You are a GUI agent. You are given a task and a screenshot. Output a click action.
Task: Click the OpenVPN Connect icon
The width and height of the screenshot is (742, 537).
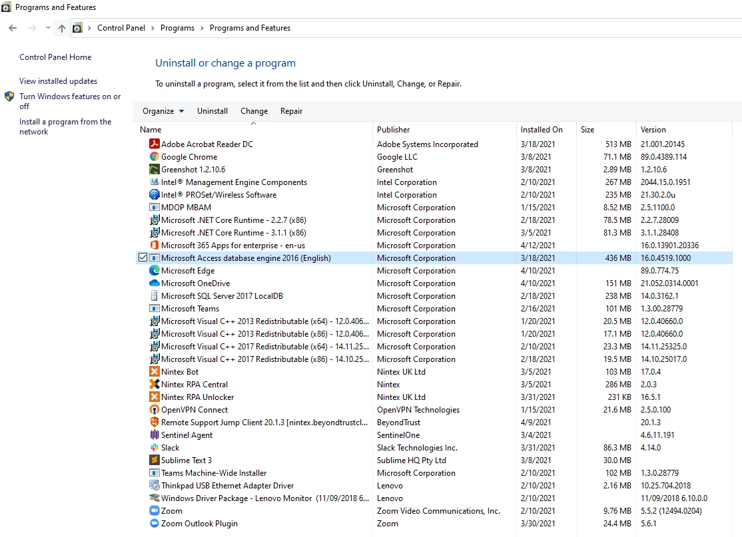click(155, 409)
